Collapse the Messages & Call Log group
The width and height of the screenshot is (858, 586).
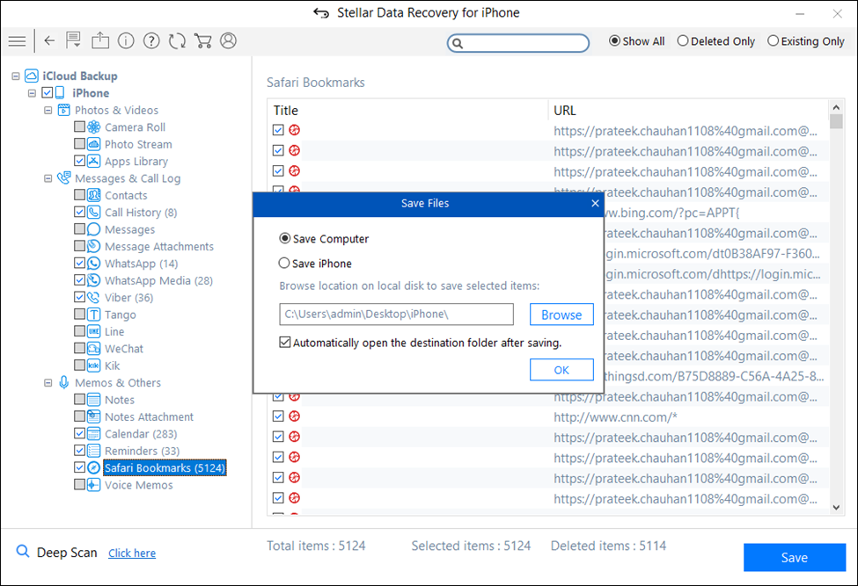pos(48,179)
